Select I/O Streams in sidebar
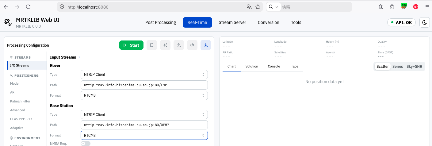Viewport: 432px width, 146px height. (27, 65)
